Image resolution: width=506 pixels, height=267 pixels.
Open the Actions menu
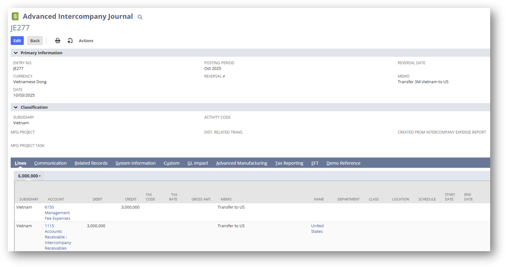pyautogui.click(x=86, y=40)
